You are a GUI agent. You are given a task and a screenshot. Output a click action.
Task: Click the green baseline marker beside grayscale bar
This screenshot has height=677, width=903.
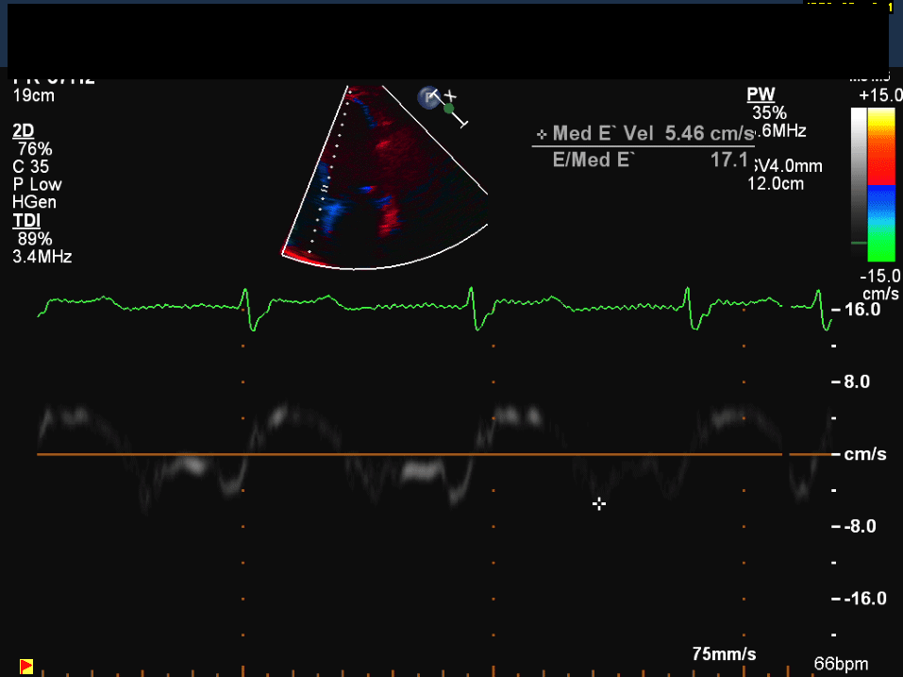pos(859,243)
